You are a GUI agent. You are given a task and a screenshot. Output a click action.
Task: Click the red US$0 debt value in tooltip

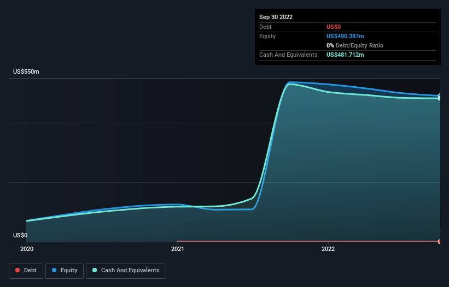click(334, 27)
